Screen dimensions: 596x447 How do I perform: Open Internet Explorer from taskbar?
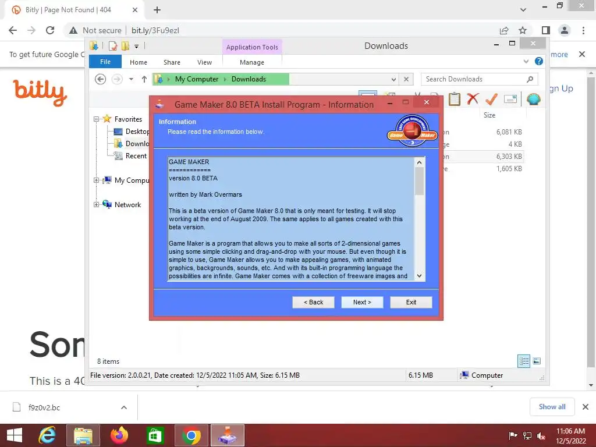(x=47, y=435)
